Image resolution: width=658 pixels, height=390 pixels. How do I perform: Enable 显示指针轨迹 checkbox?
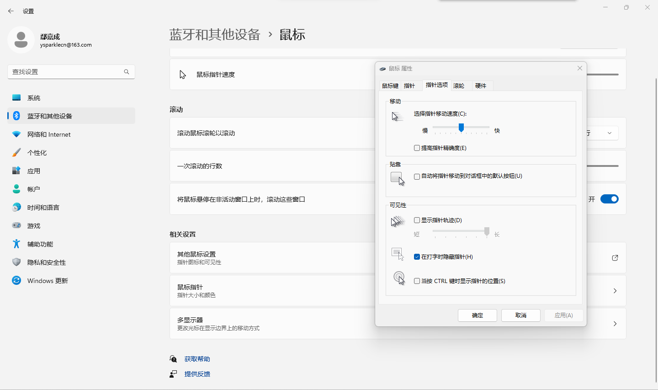click(x=417, y=220)
